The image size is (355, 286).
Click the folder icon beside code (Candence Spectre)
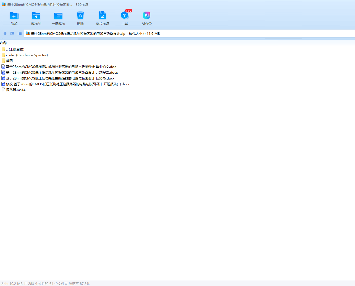(x=3, y=55)
